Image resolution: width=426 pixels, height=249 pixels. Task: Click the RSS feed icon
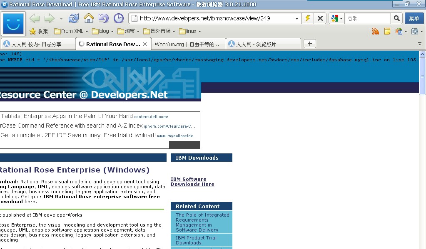coord(376,31)
